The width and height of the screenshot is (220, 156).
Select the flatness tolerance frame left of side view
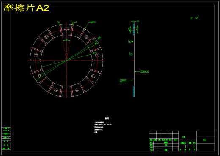pyautogui.click(x=123, y=81)
